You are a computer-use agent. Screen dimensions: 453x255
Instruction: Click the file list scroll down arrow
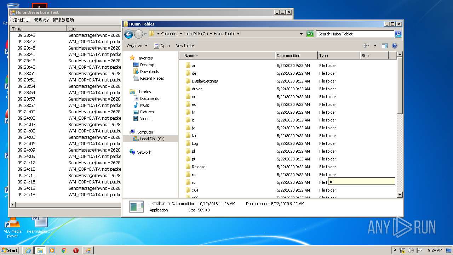coord(400,194)
